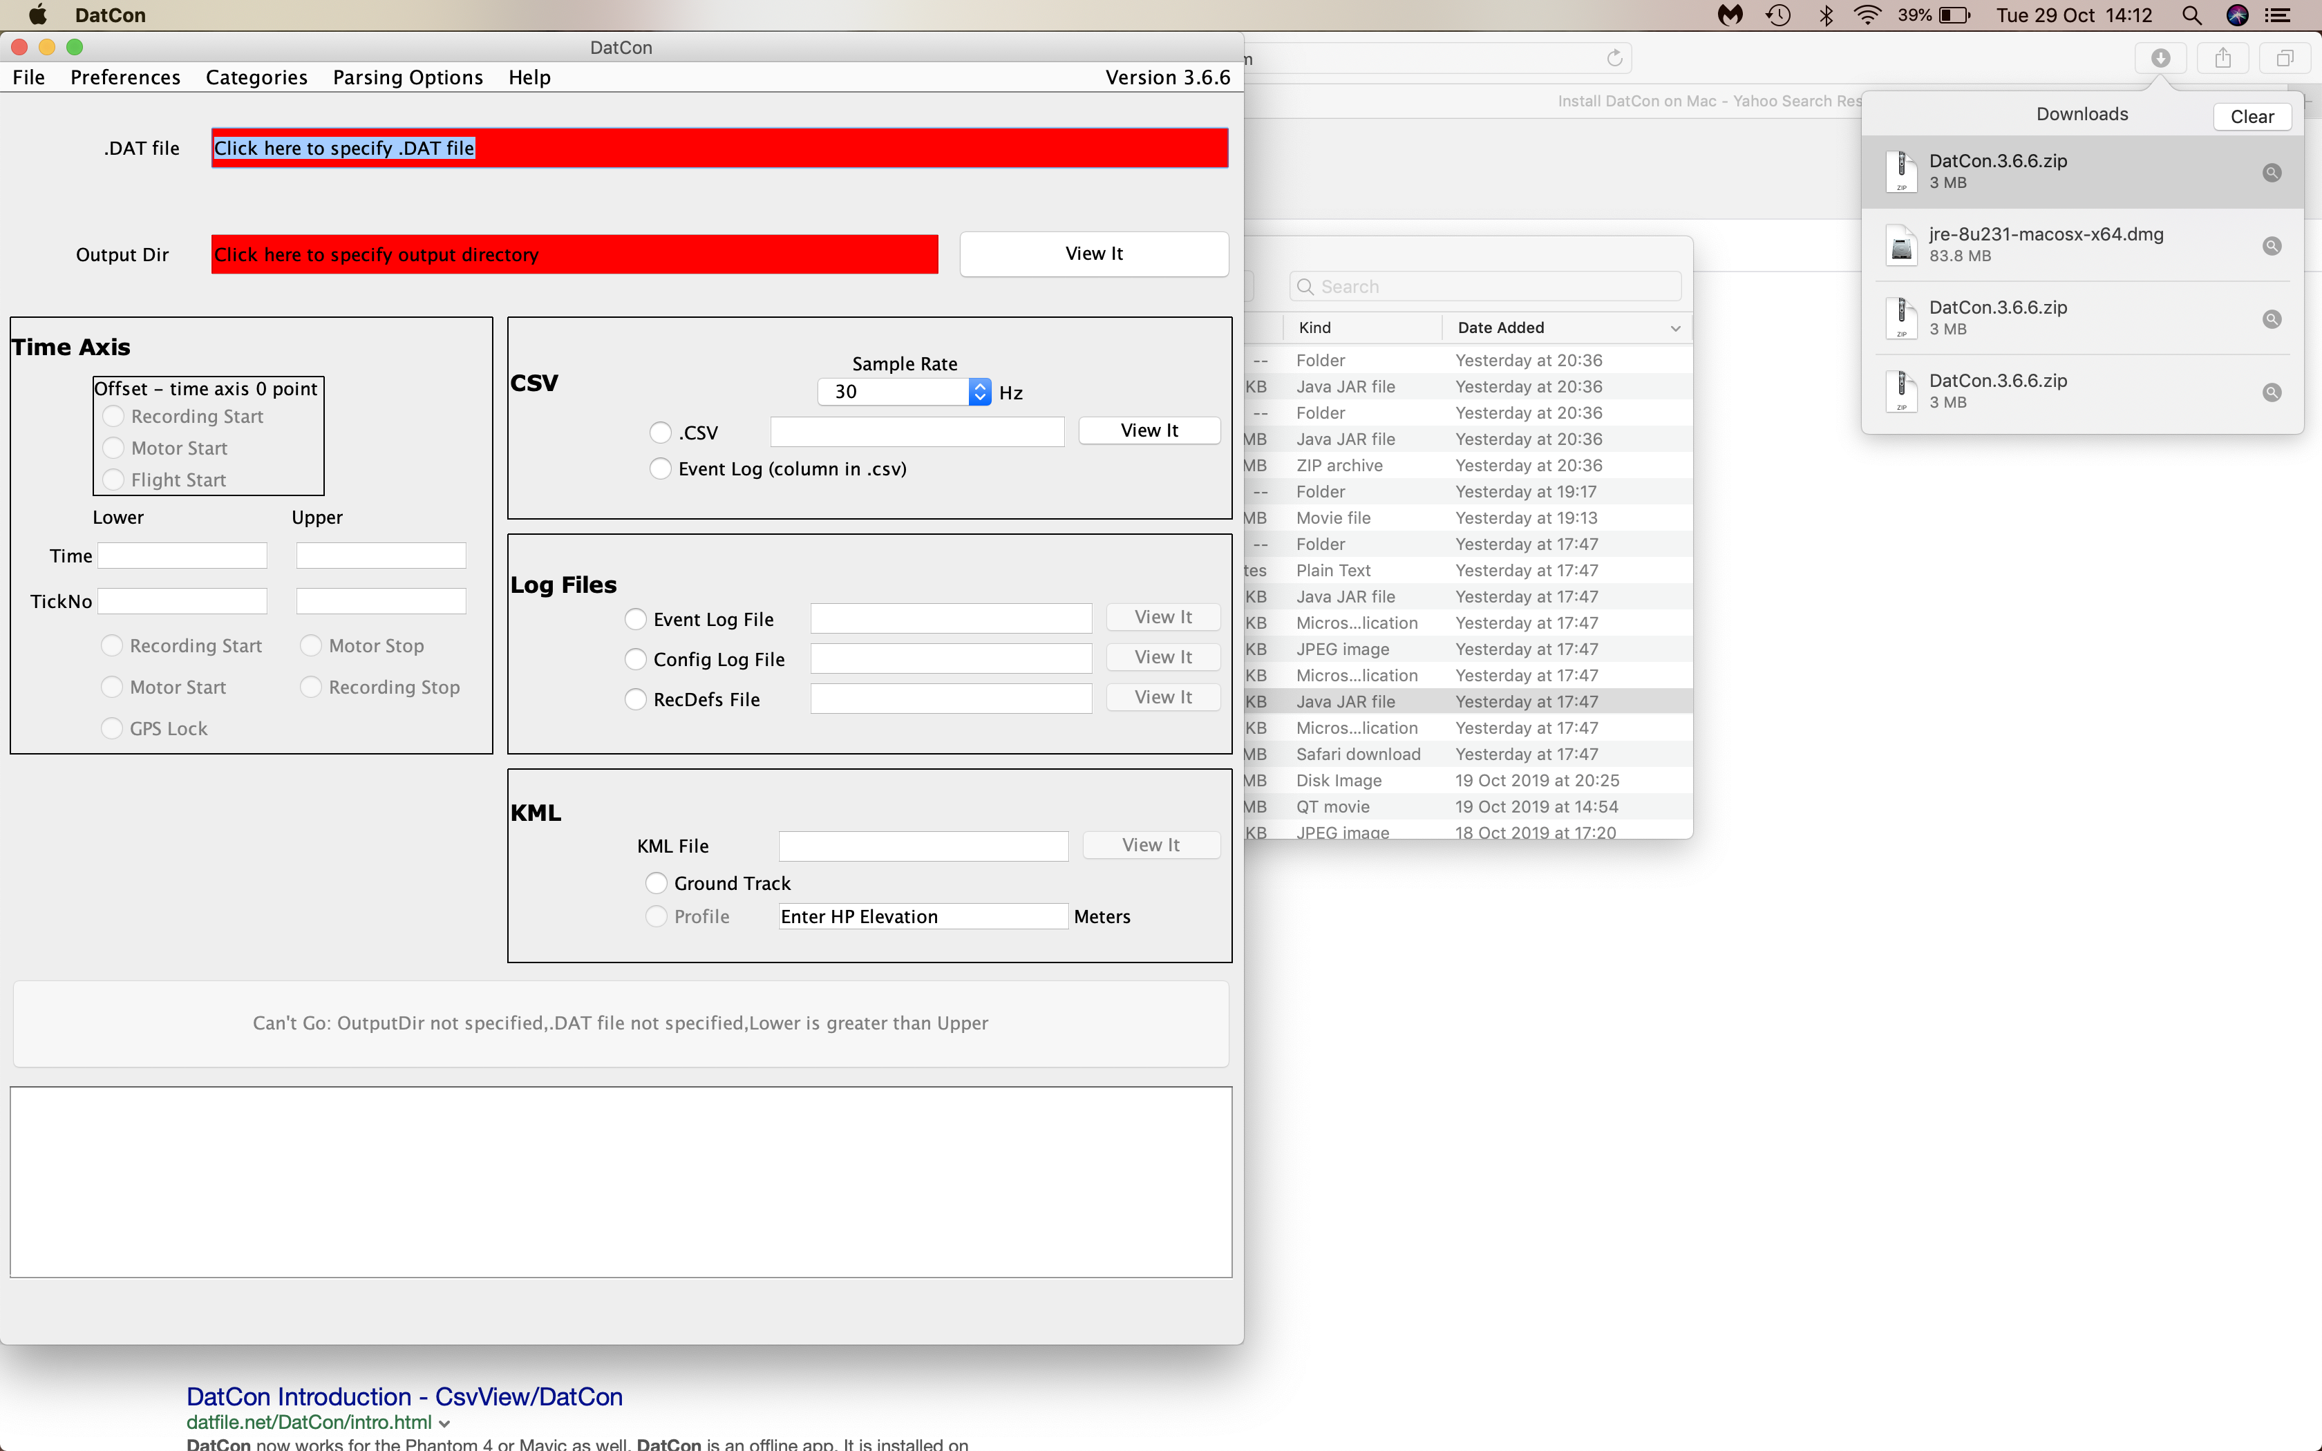Enable Config Log File radio button
This screenshot has width=2322, height=1451.
pos(635,659)
